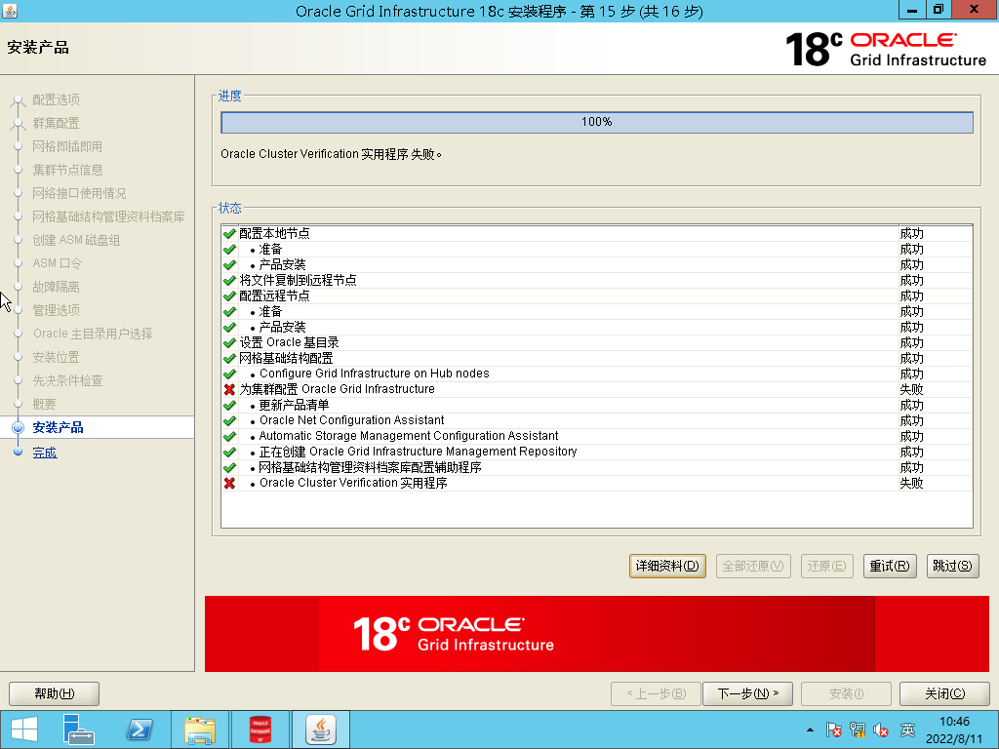Click the check beside Oracle Net Configuration Assistant

[230, 420]
